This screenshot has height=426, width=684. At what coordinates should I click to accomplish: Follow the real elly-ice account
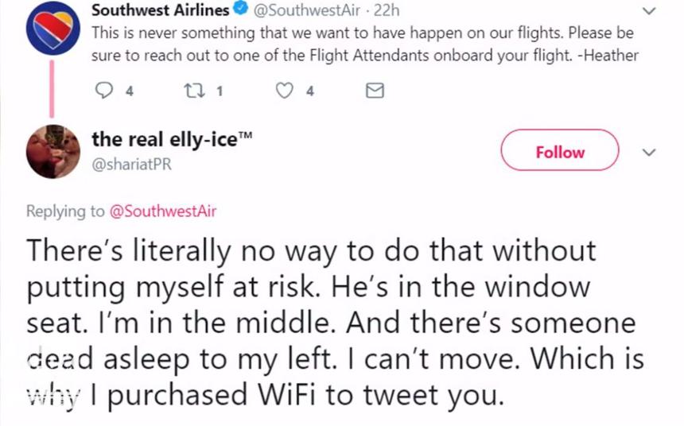click(559, 151)
